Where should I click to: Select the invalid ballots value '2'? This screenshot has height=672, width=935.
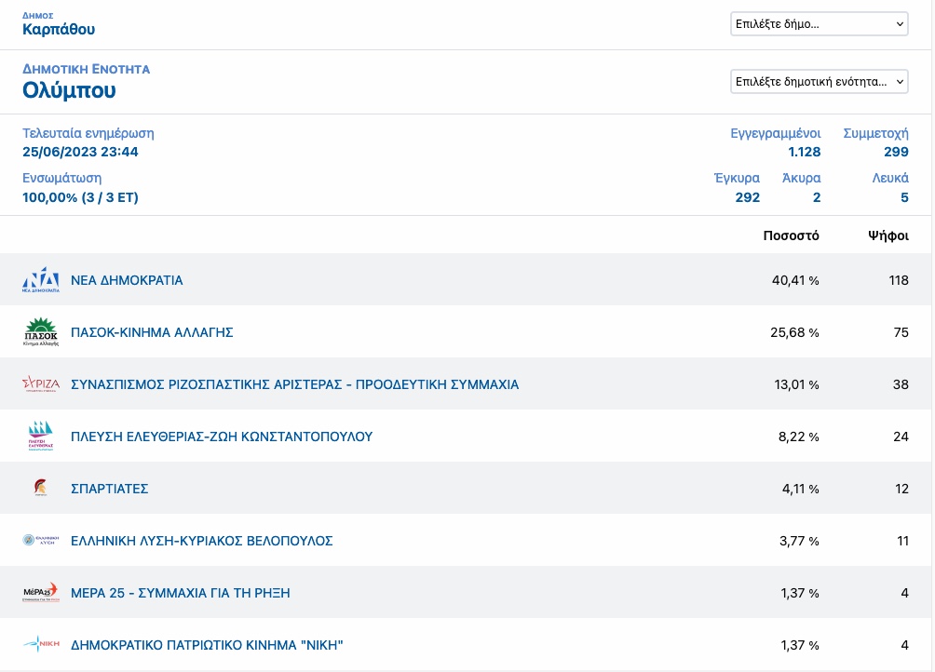click(x=817, y=197)
